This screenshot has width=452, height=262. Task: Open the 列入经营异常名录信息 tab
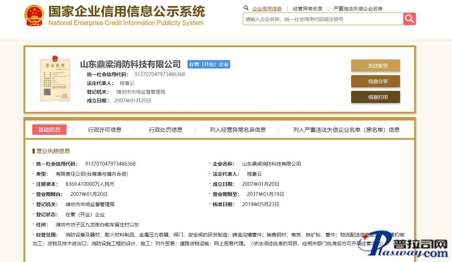click(x=238, y=130)
